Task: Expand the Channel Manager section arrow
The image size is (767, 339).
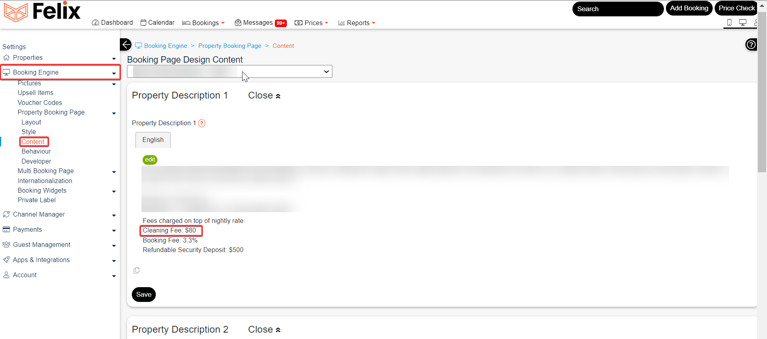Action: pos(114,215)
